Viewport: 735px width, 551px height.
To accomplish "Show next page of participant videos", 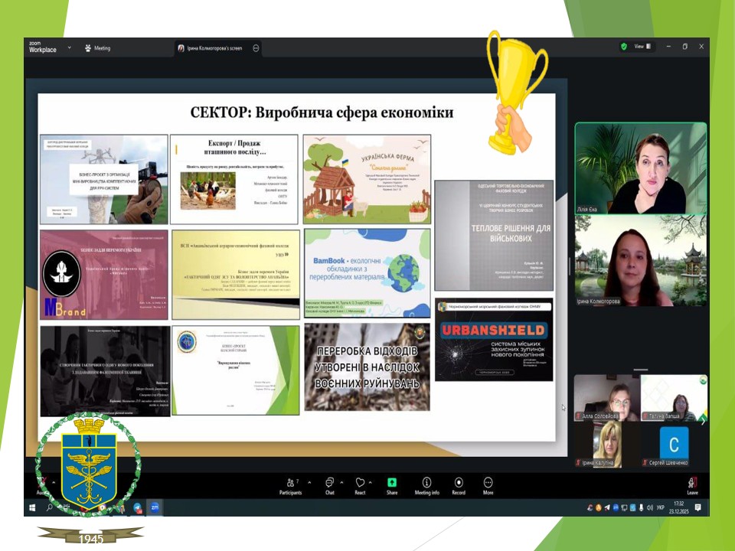I will (703, 420).
